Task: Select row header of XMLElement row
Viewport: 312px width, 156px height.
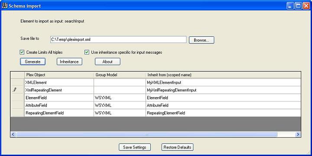Action: click(17, 82)
